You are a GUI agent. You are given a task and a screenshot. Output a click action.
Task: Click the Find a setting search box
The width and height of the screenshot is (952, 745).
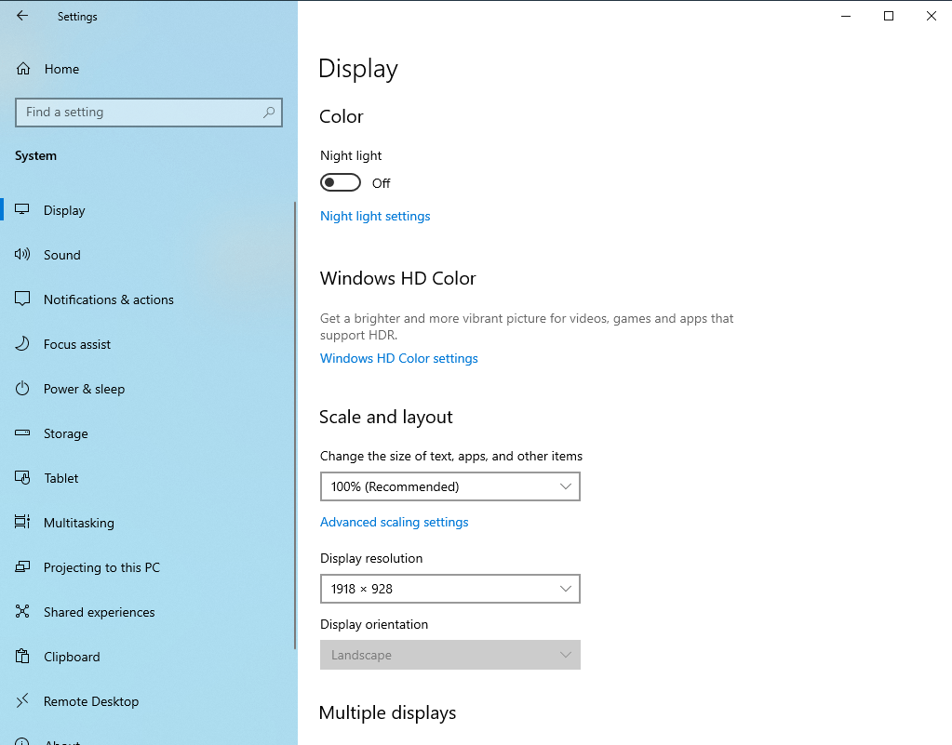(x=138, y=113)
